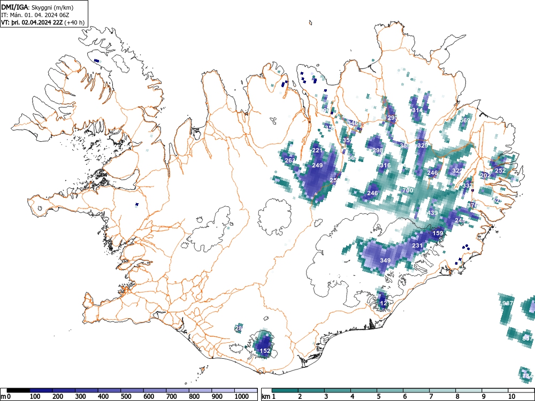Click the 'km' unit label on the legend

266,397
